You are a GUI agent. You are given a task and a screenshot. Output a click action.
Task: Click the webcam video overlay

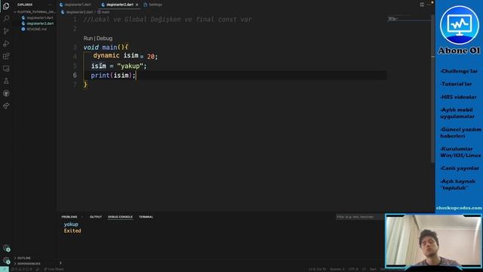pyautogui.click(x=433, y=240)
